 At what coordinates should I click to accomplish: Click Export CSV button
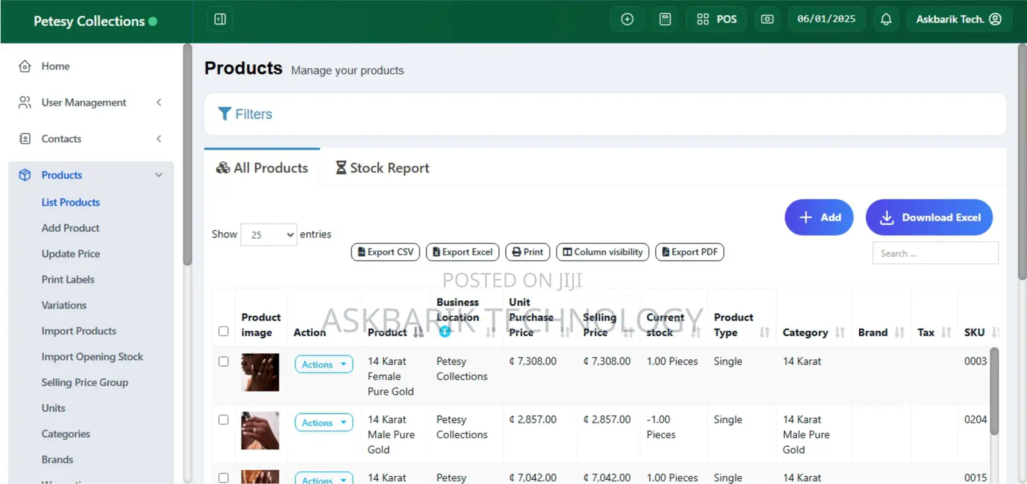coord(385,252)
